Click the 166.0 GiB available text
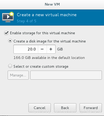Viewport: 104px width, 116px height. [x=49, y=58]
